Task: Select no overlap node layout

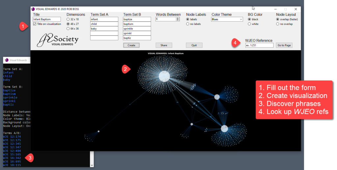Action: click(x=278, y=24)
